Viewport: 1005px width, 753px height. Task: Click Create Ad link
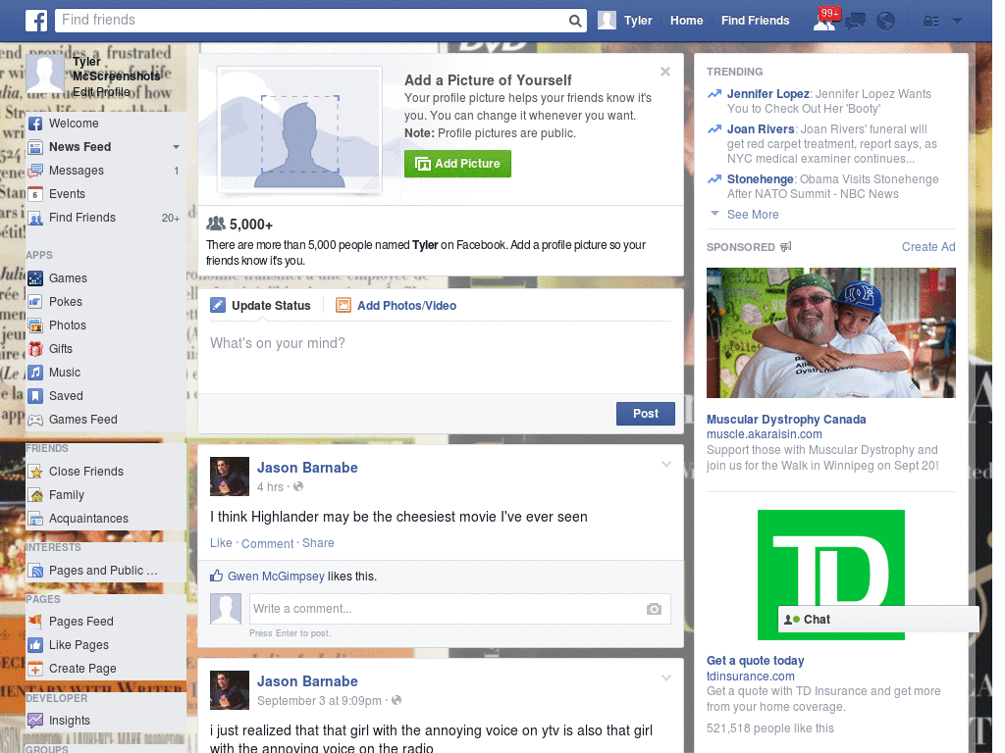(x=928, y=247)
